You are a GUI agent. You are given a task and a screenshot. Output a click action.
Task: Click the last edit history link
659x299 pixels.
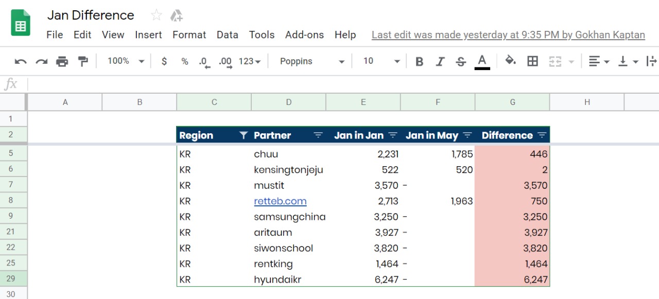click(x=508, y=35)
